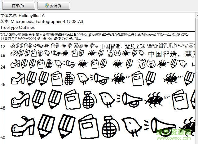Click the grenade glyph in the 36 row
The width and height of the screenshot is (198, 144).
click(70, 79)
